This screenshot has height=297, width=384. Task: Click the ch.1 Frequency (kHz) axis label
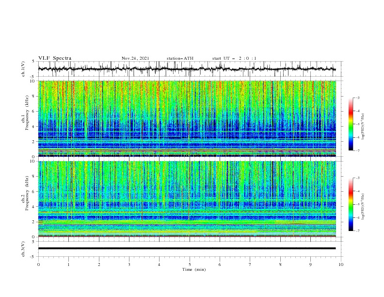point(25,113)
